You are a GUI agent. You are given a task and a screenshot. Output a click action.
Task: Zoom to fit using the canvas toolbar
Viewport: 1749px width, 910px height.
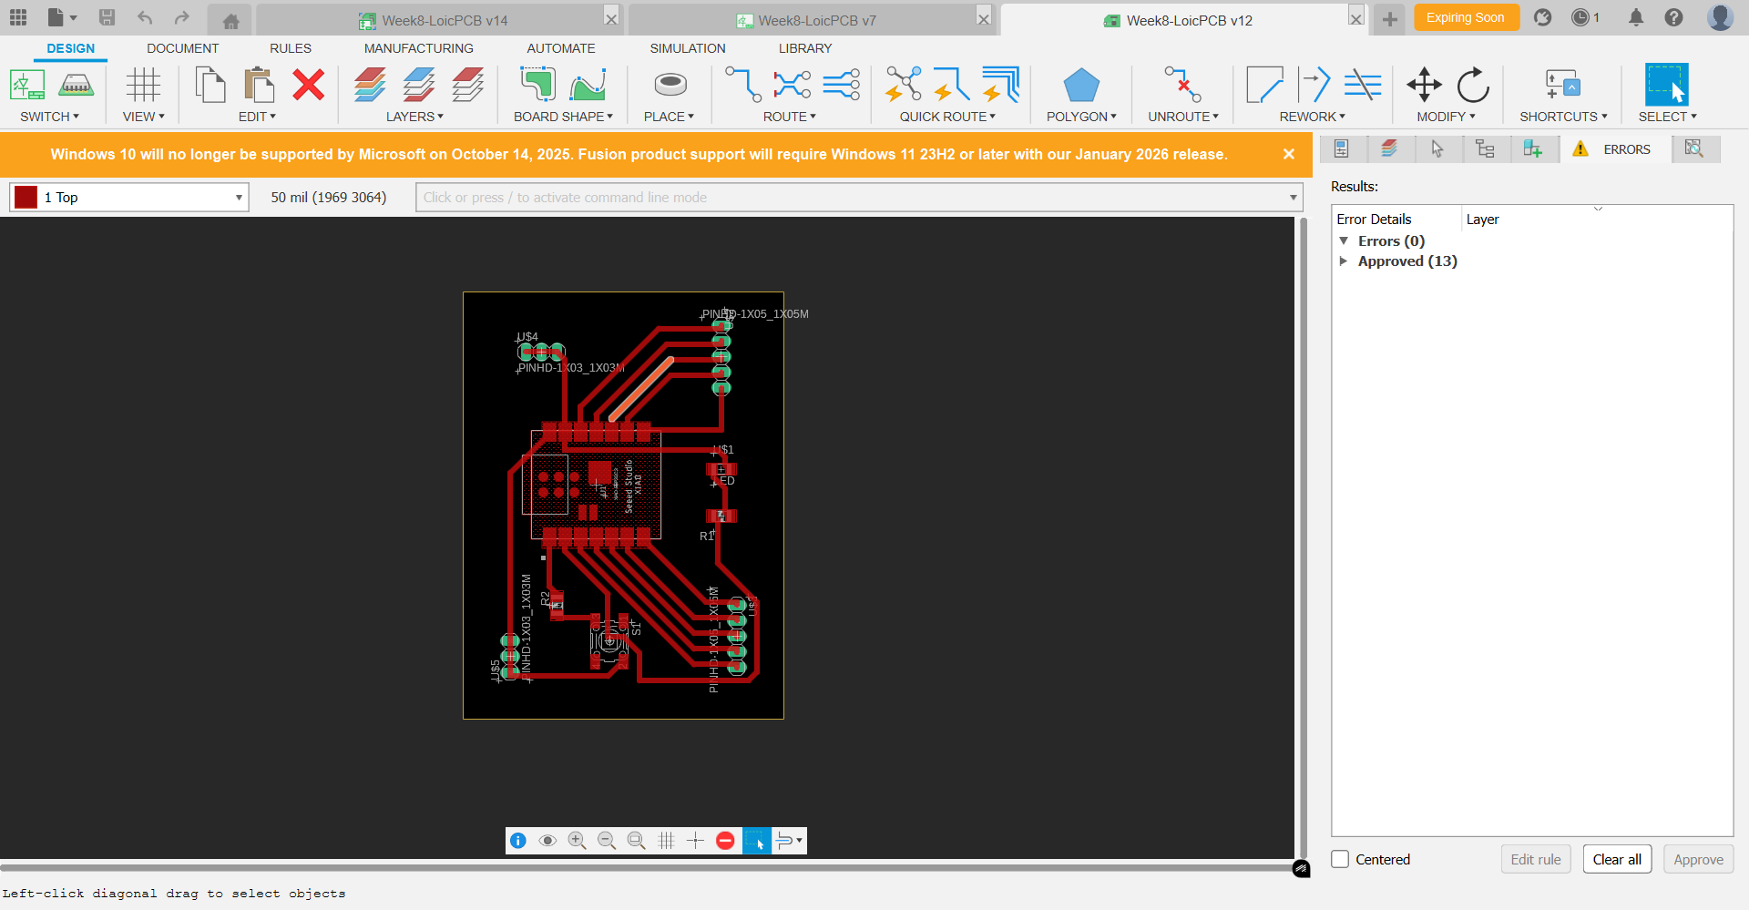(636, 841)
